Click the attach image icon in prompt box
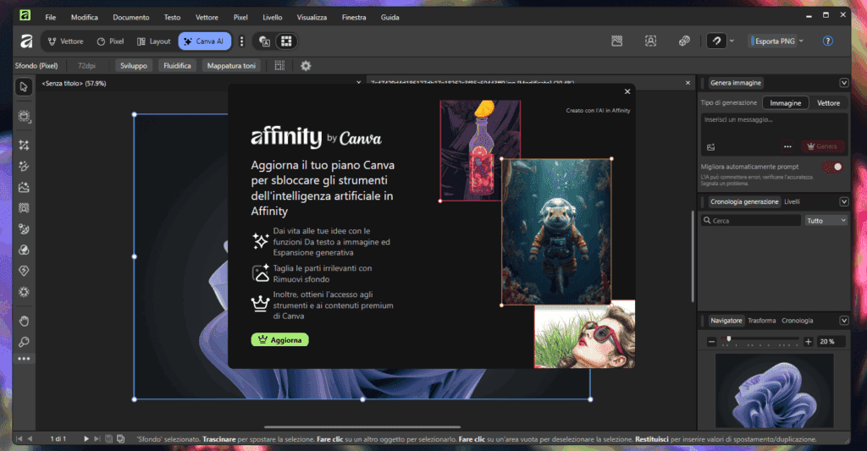The width and height of the screenshot is (867, 451). coord(711,146)
